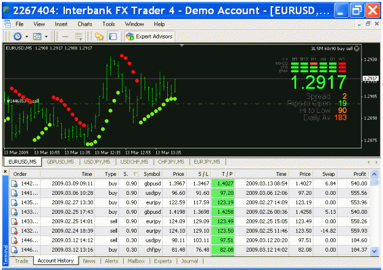Click the sell order icon for 2009.02.25 14:01 row
383x270 pixels.
15,222
